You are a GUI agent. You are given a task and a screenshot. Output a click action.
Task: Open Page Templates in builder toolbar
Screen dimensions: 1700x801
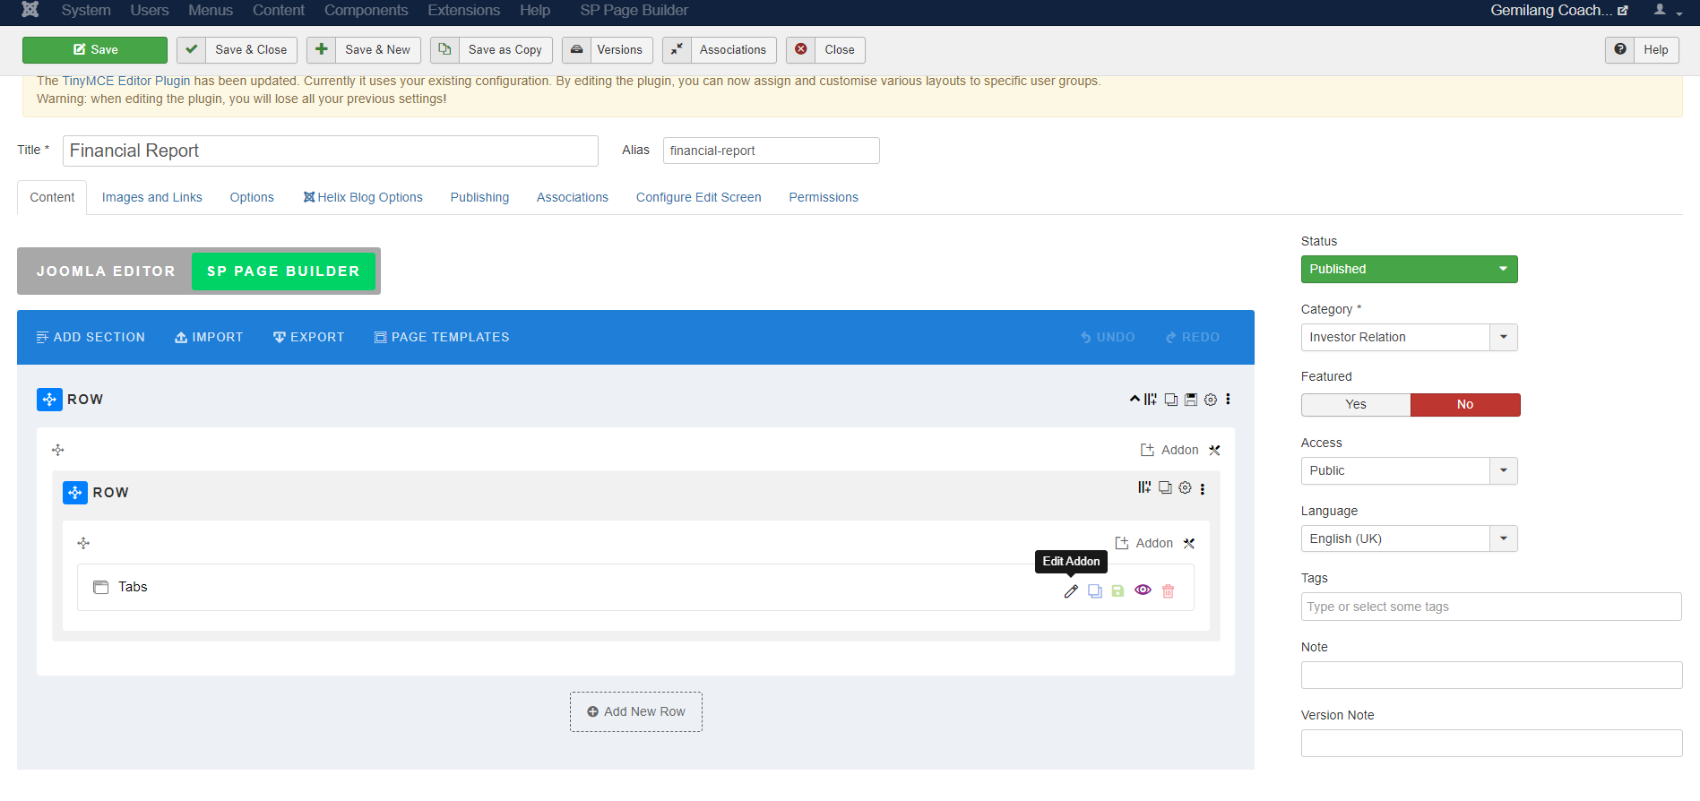point(442,337)
